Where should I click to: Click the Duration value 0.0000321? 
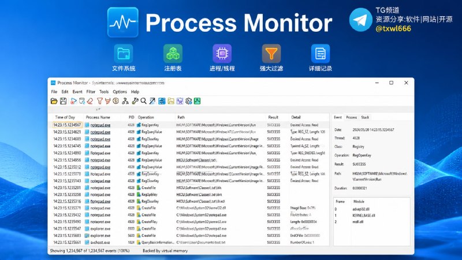pyautogui.click(x=359, y=188)
